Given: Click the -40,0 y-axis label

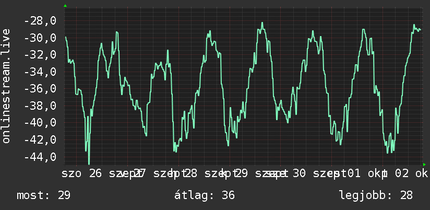Looking at the screenshot, I should point(40,123).
